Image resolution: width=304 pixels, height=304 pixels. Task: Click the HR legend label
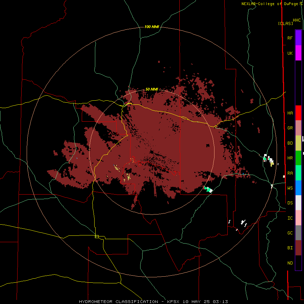point(290,158)
